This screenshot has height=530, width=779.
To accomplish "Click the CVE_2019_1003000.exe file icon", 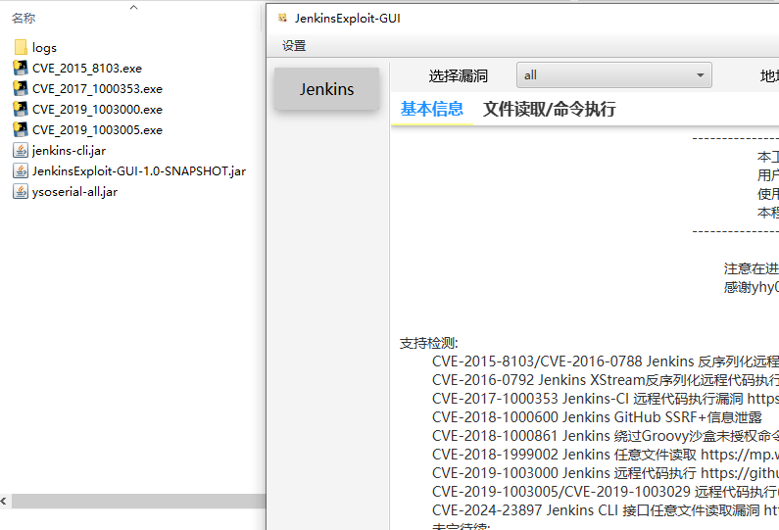I will [21, 109].
